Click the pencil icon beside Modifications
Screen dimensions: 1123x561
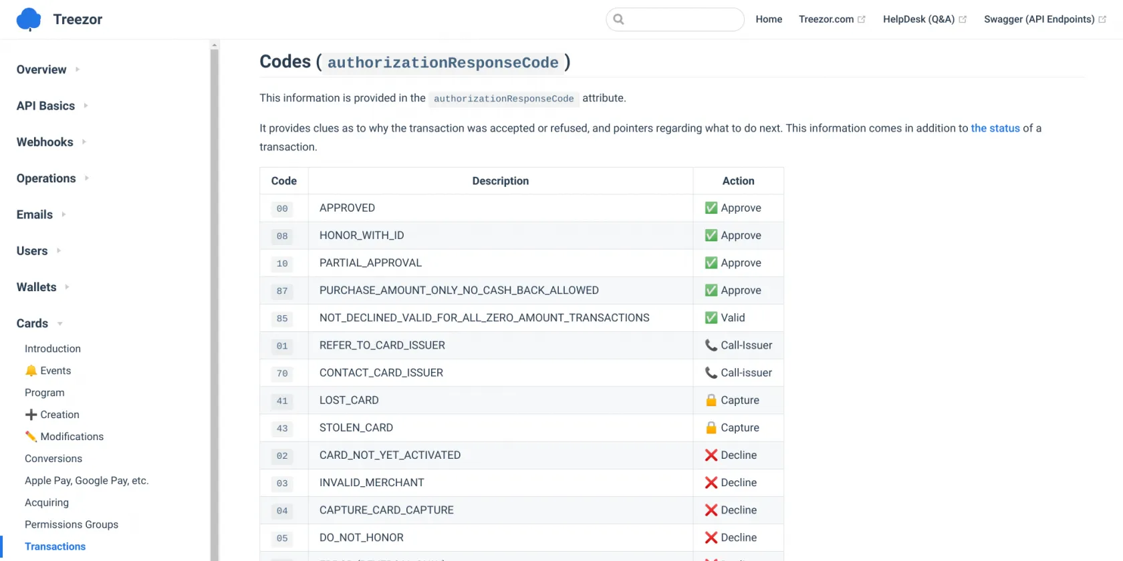point(31,437)
